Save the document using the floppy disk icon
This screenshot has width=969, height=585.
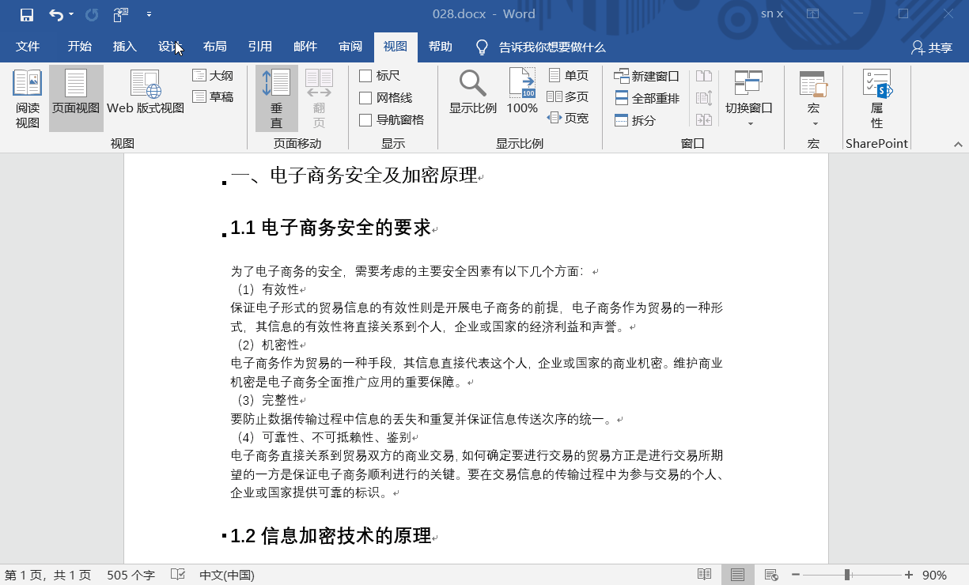pos(26,14)
